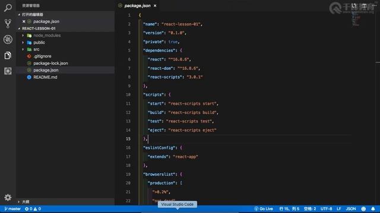This screenshot has width=380, height=213.
Task: Close package.json in open editors list
Action: (24, 21)
